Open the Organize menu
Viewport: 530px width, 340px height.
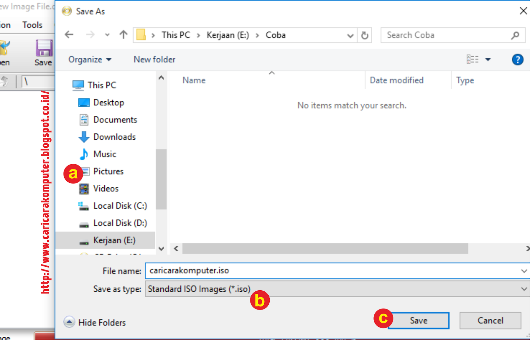tap(89, 59)
